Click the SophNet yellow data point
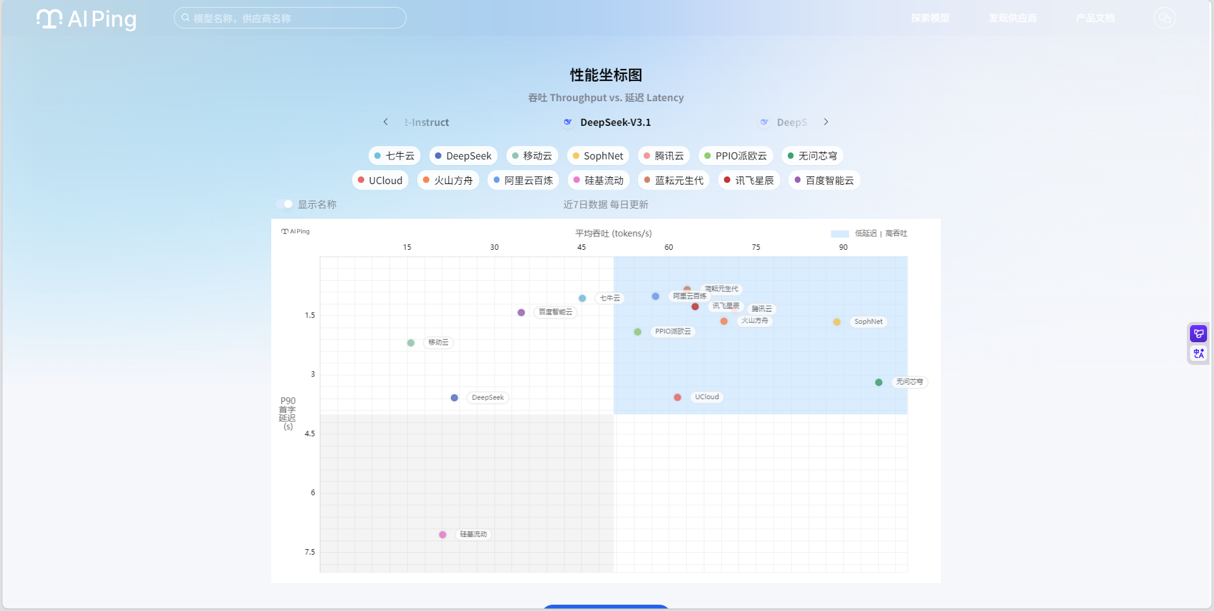 click(837, 322)
